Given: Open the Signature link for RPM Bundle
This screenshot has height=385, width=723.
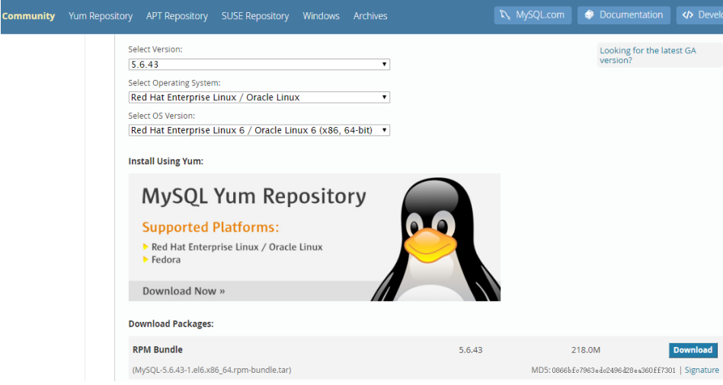Looking at the screenshot, I should (x=702, y=370).
